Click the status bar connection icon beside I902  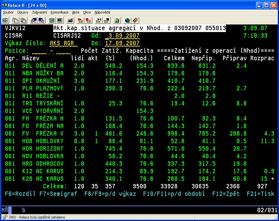4,217
